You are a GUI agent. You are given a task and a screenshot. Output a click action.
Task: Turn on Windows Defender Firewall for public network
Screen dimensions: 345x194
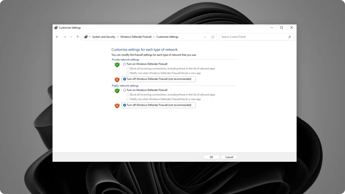pyautogui.click(x=125, y=90)
